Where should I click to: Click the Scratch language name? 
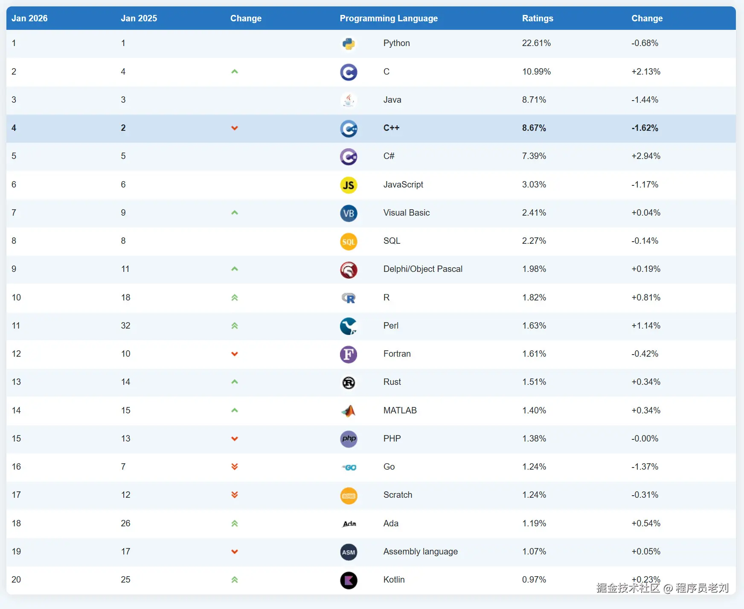pos(398,495)
